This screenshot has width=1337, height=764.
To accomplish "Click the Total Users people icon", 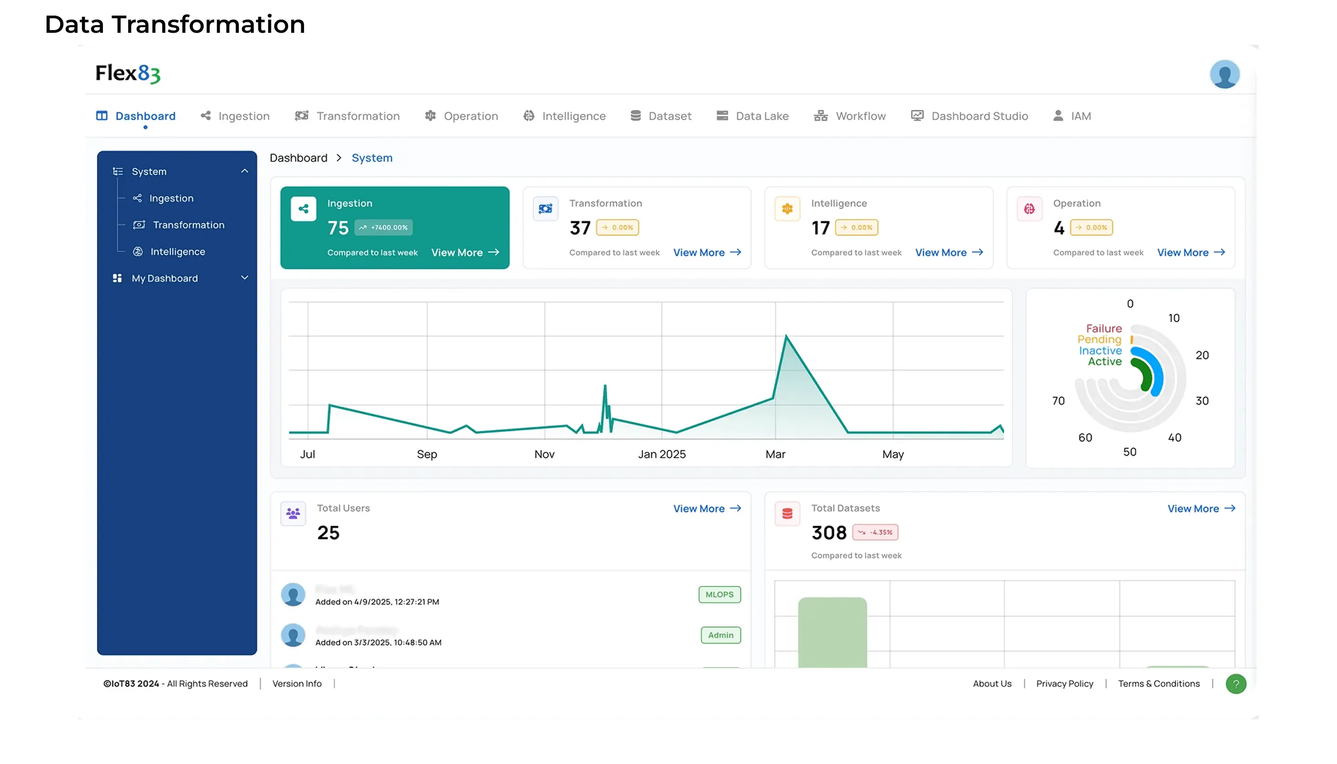I will click(293, 513).
